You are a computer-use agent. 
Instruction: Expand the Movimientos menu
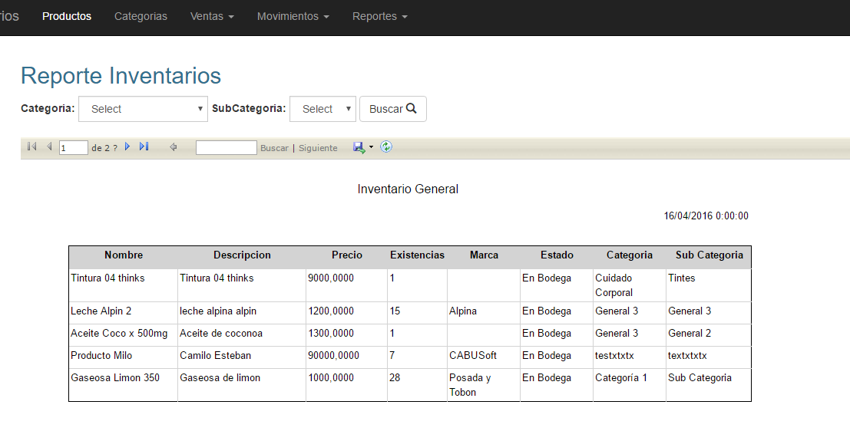point(293,16)
